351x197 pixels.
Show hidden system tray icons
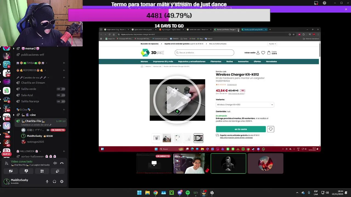[x=297, y=193]
